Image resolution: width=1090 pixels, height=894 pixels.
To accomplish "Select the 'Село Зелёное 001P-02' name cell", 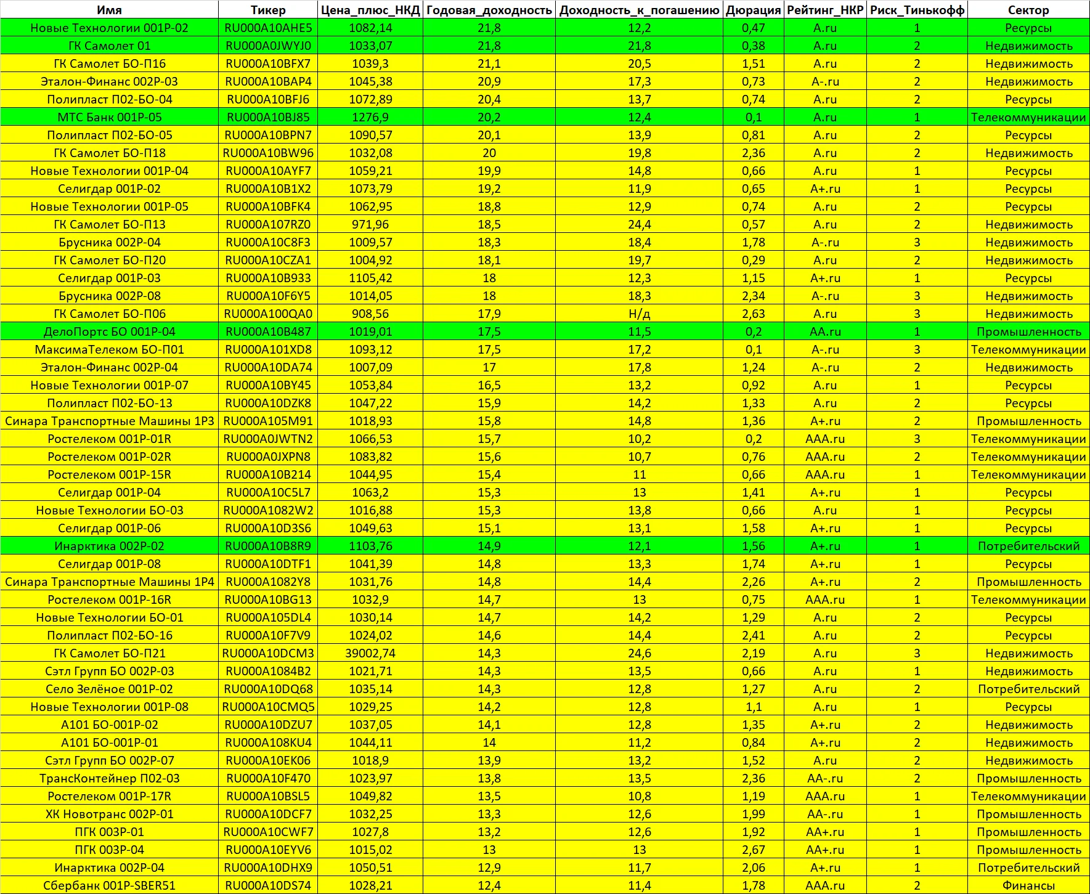I will [x=110, y=689].
